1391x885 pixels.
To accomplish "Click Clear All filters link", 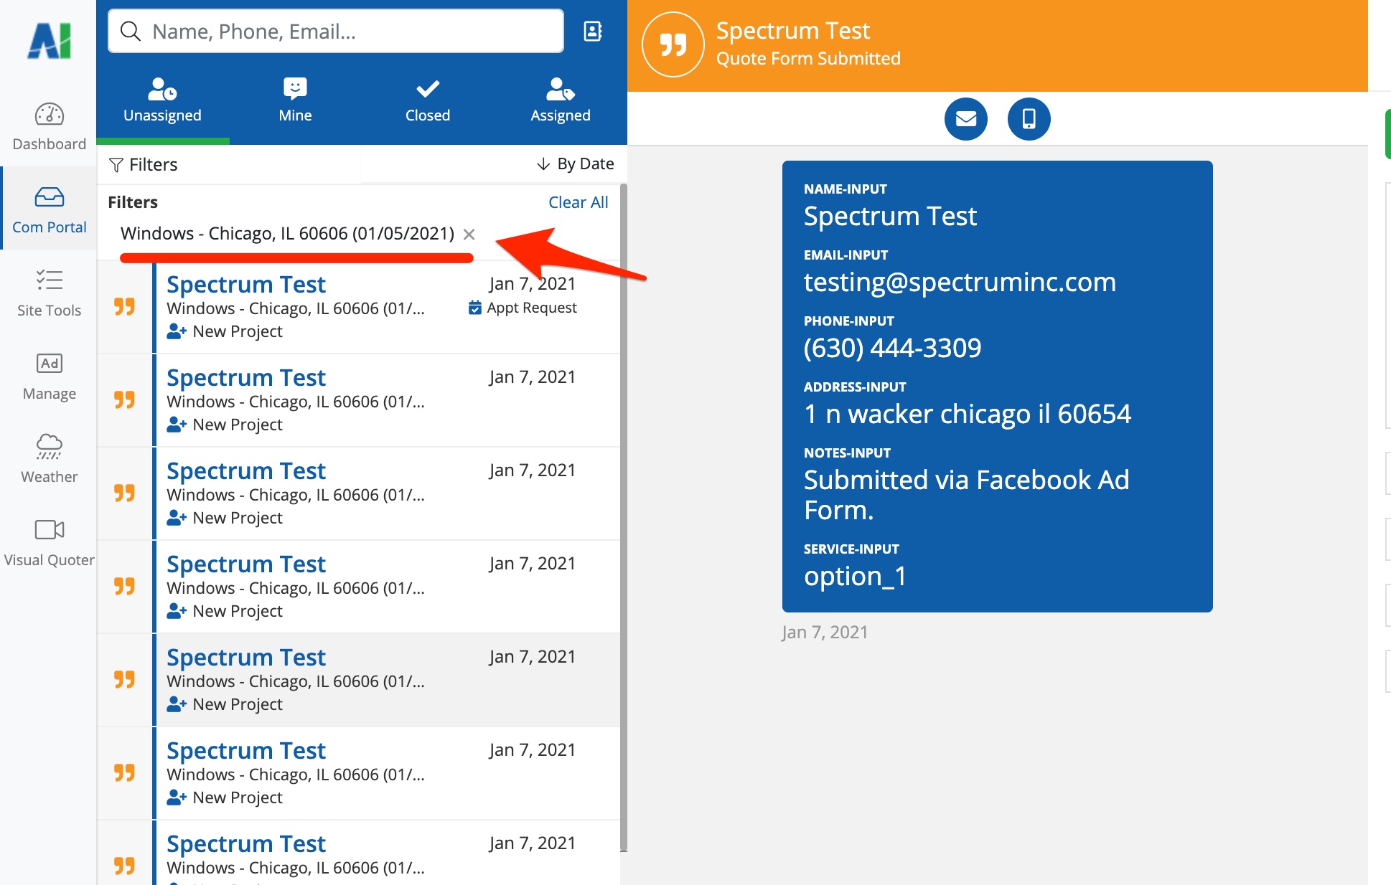I will pos(578,202).
